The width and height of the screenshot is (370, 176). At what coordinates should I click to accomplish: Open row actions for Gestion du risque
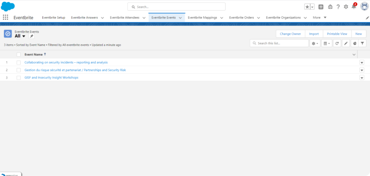click(362, 70)
